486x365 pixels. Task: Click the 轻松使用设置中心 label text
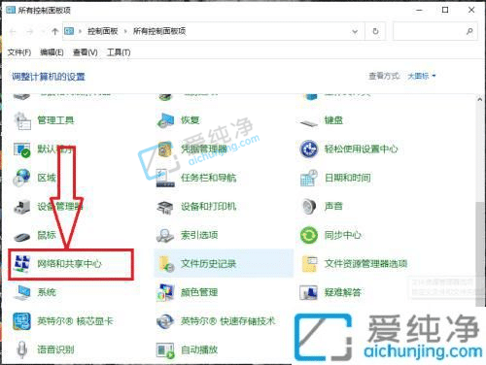coord(362,149)
